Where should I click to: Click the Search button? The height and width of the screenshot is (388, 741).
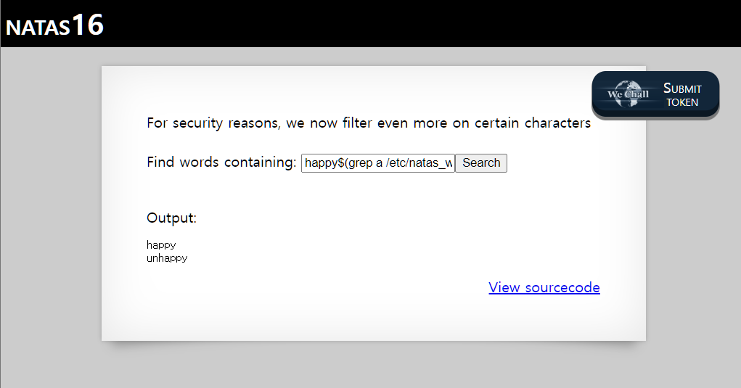click(x=481, y=163)
